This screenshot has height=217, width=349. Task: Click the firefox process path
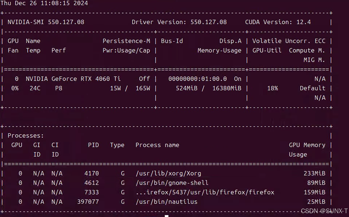205,192
